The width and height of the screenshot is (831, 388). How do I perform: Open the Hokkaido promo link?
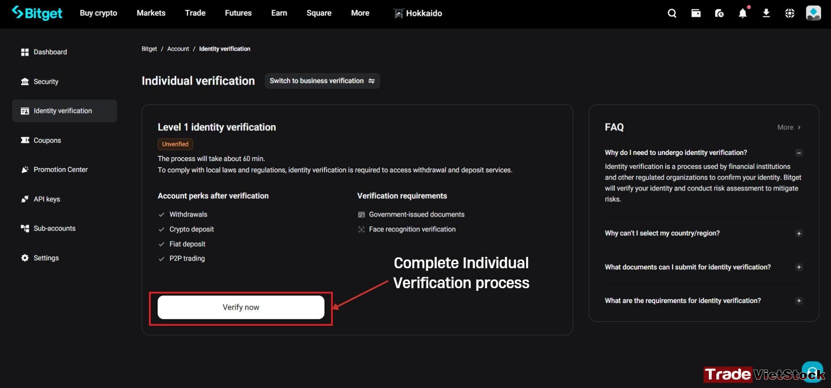pos(418,13)
